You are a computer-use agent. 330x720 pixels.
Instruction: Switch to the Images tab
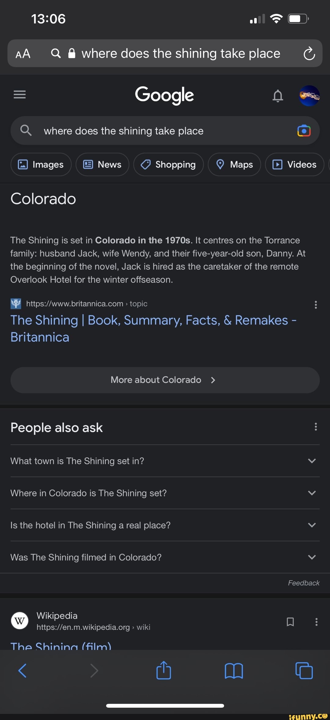(41, 164)
